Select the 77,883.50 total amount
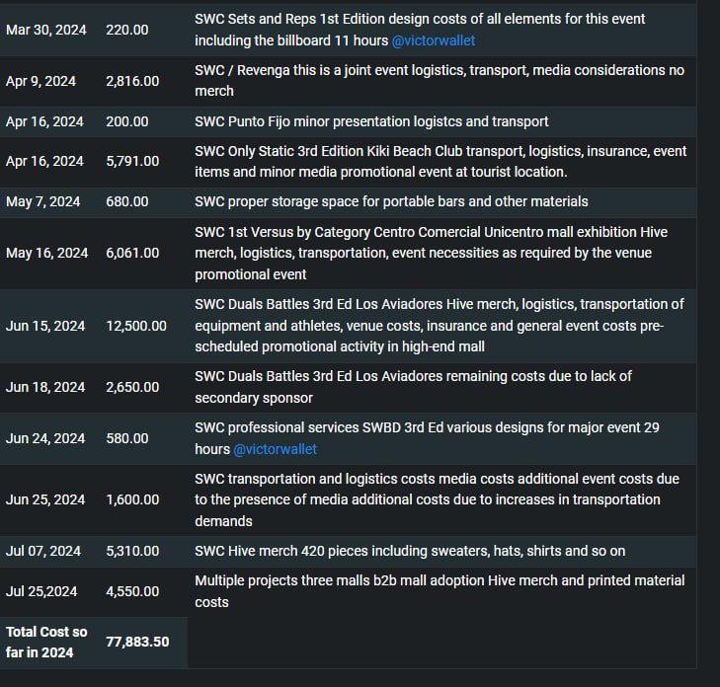Screen dimensions: 720x687 point(137,642)
